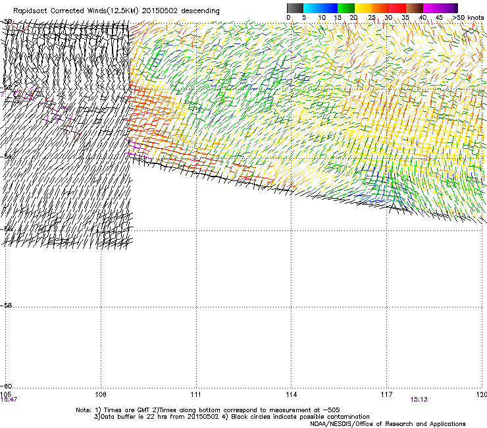Click the gray 0-5 knots color swatch
487x428 pixels.
(x=295, y=8)
